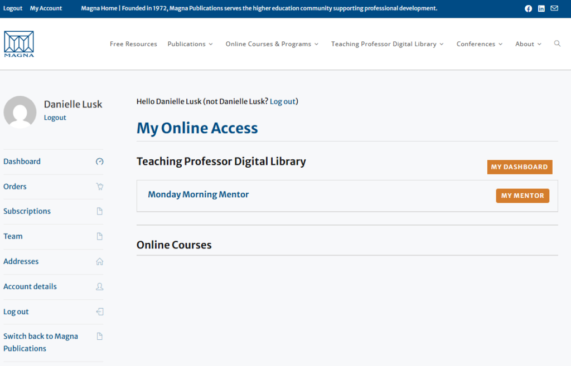Click the Danielle Lusk name in sidebar
The width and height of the screenshot is (571, 366).
tap(73, 104)
